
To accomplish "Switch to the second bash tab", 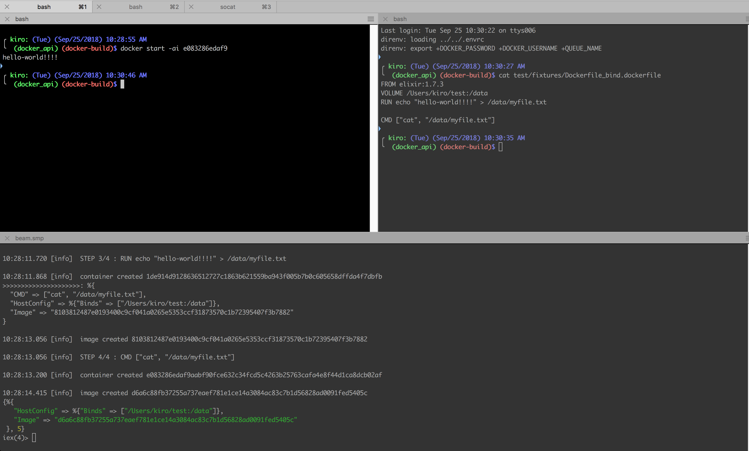I will tap(136, 7).
